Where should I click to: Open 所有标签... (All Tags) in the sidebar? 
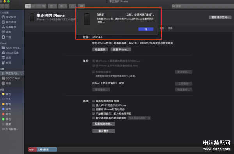[10, 129]
